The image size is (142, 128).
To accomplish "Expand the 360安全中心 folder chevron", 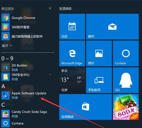I will tap(50, 74).
